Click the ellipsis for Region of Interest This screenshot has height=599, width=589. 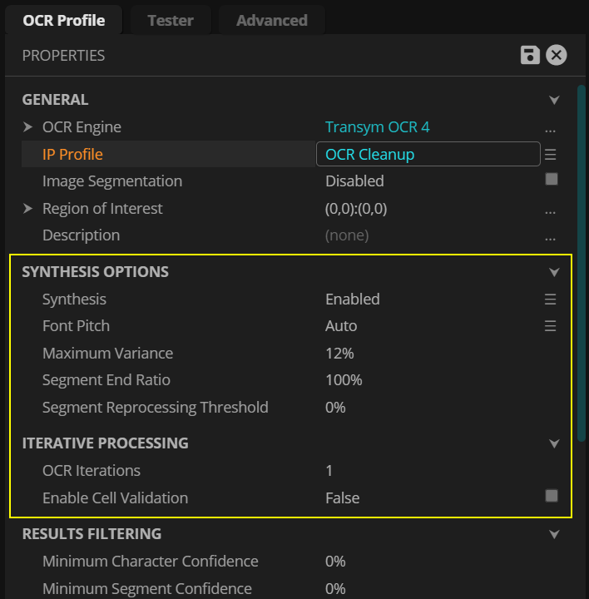point(550,210)
